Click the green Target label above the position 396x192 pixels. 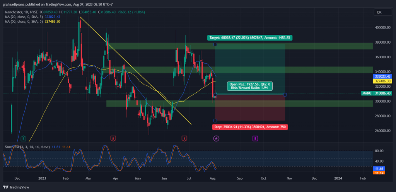250,38
